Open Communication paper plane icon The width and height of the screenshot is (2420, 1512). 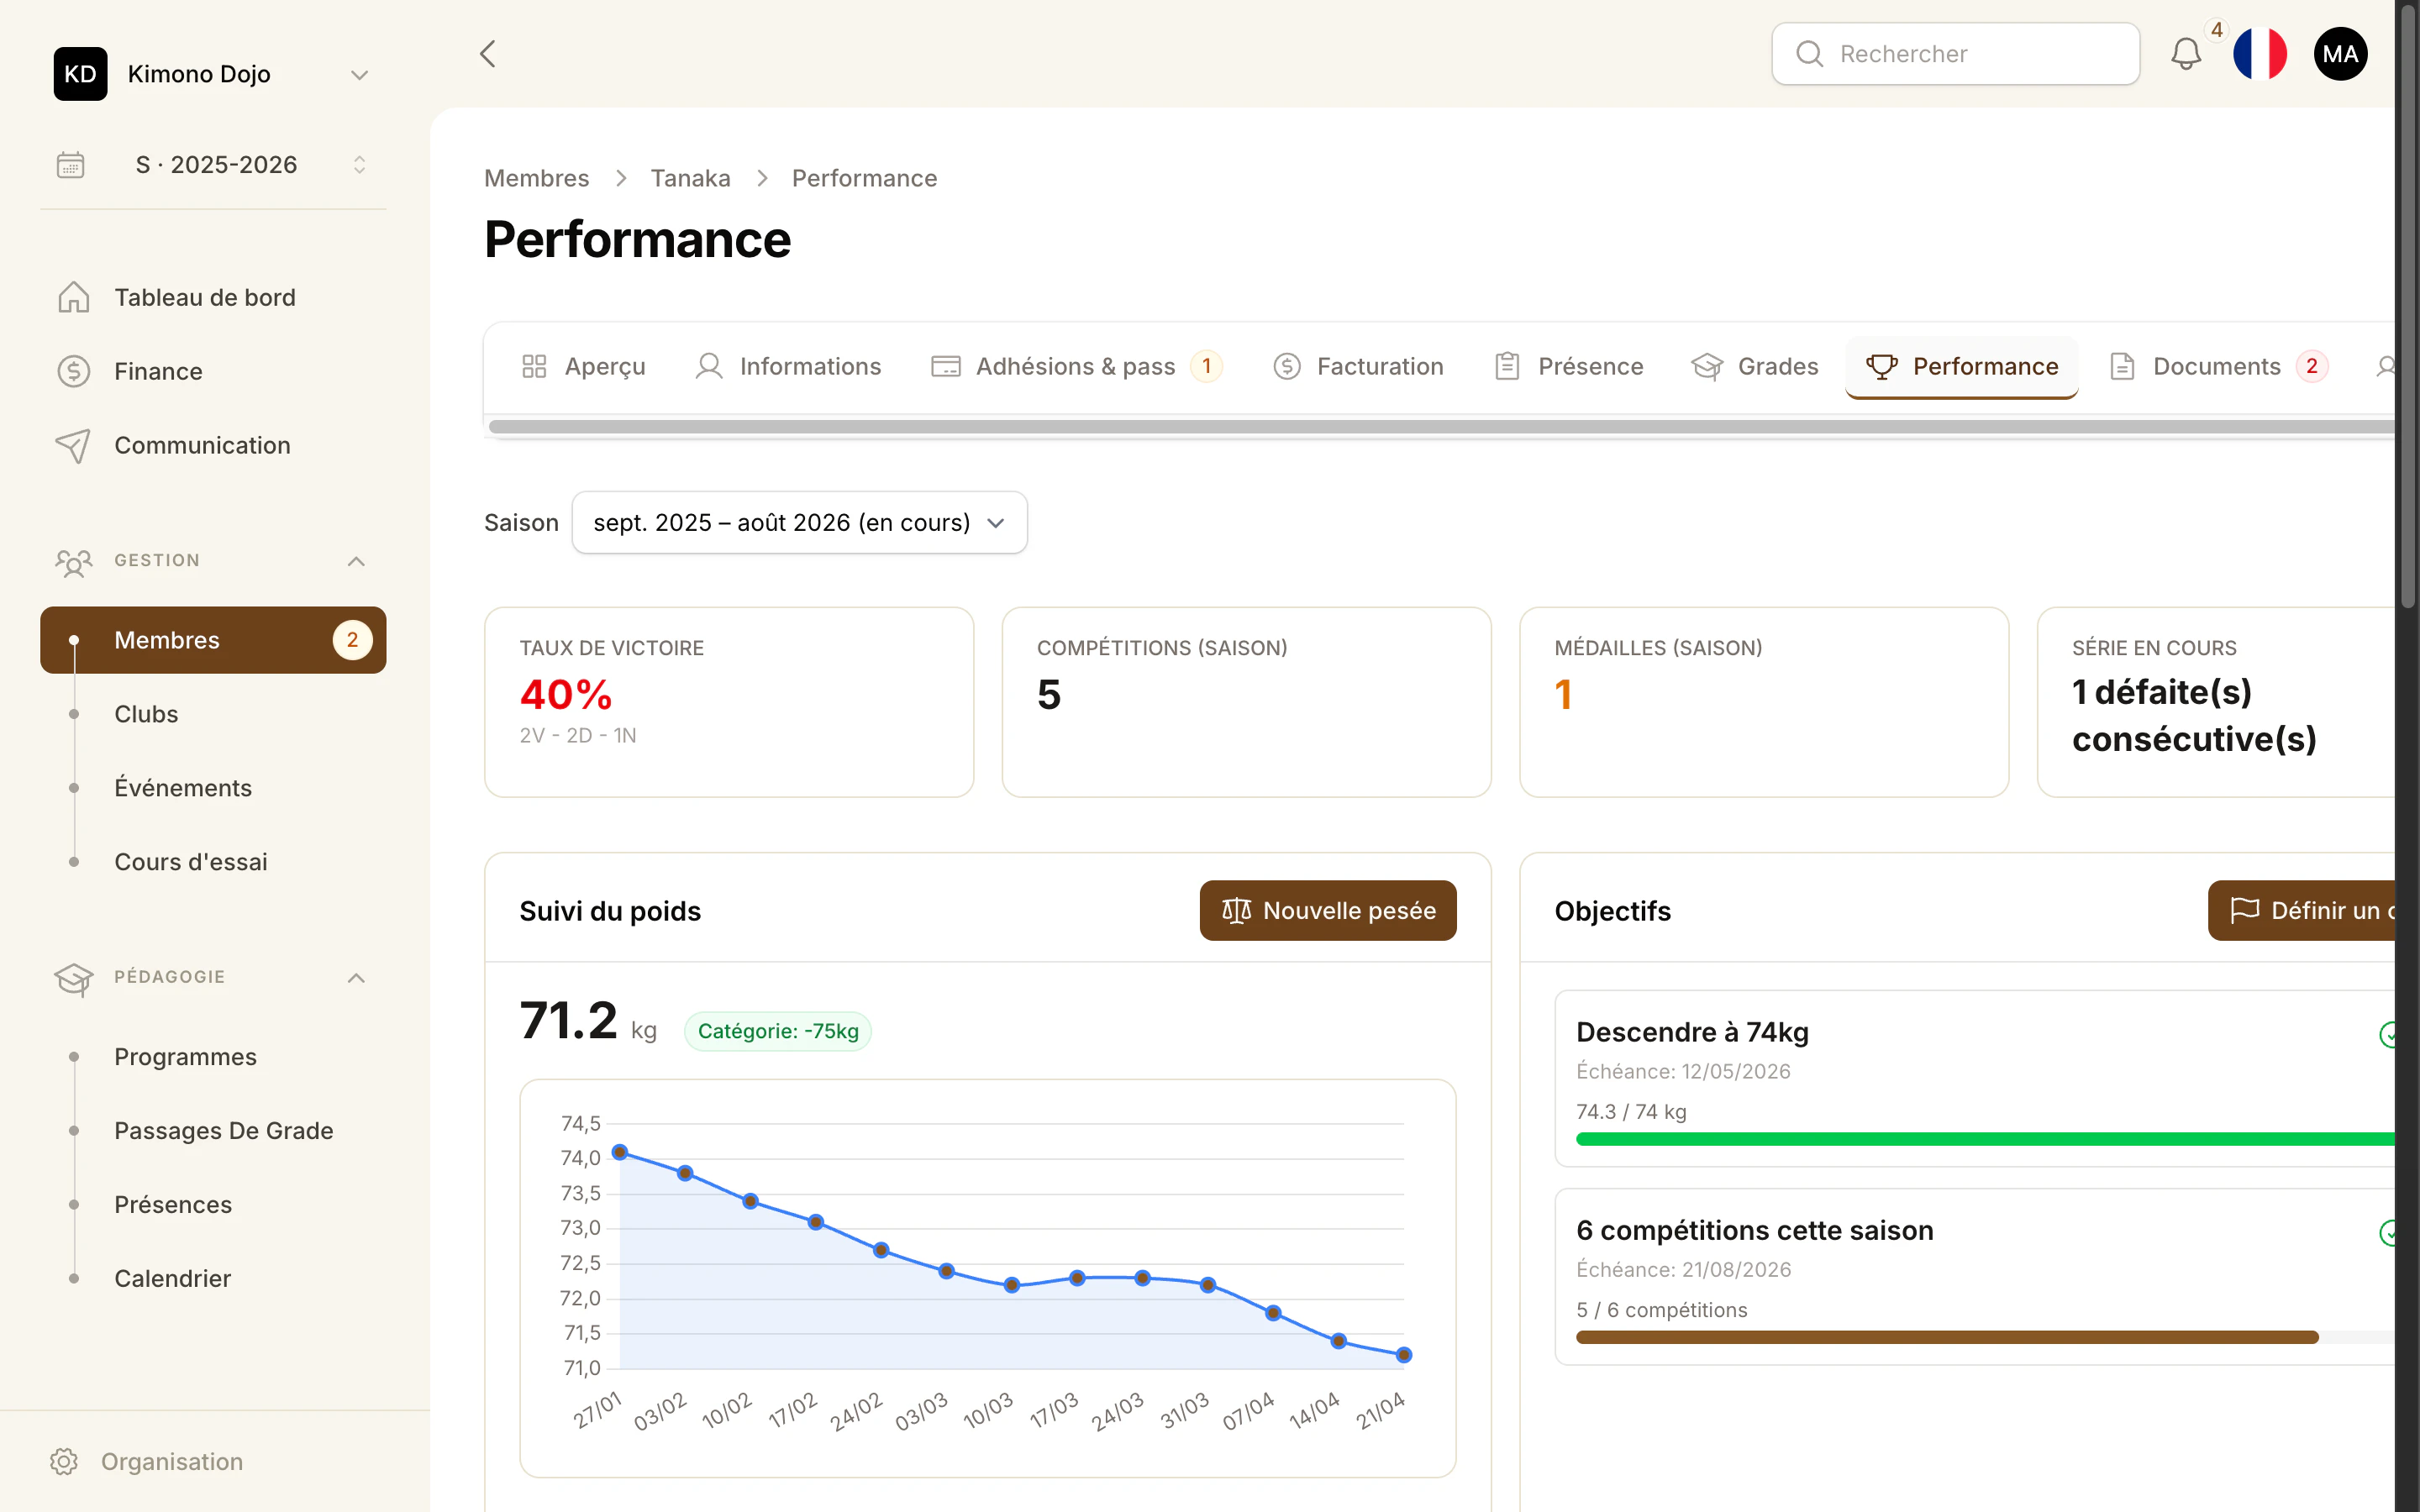coord(74,445)
